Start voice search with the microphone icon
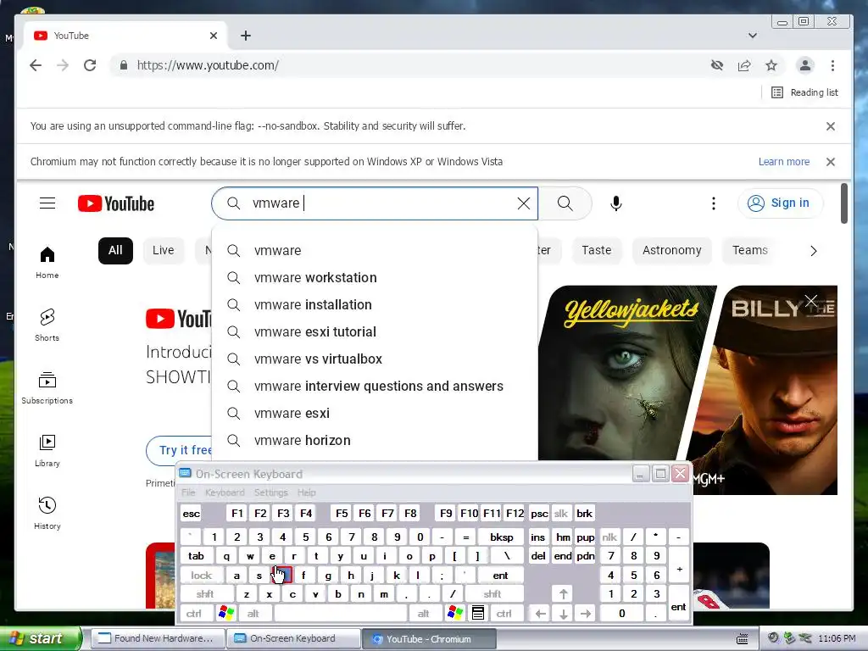The image size is (868, 651). pos(616,203)
